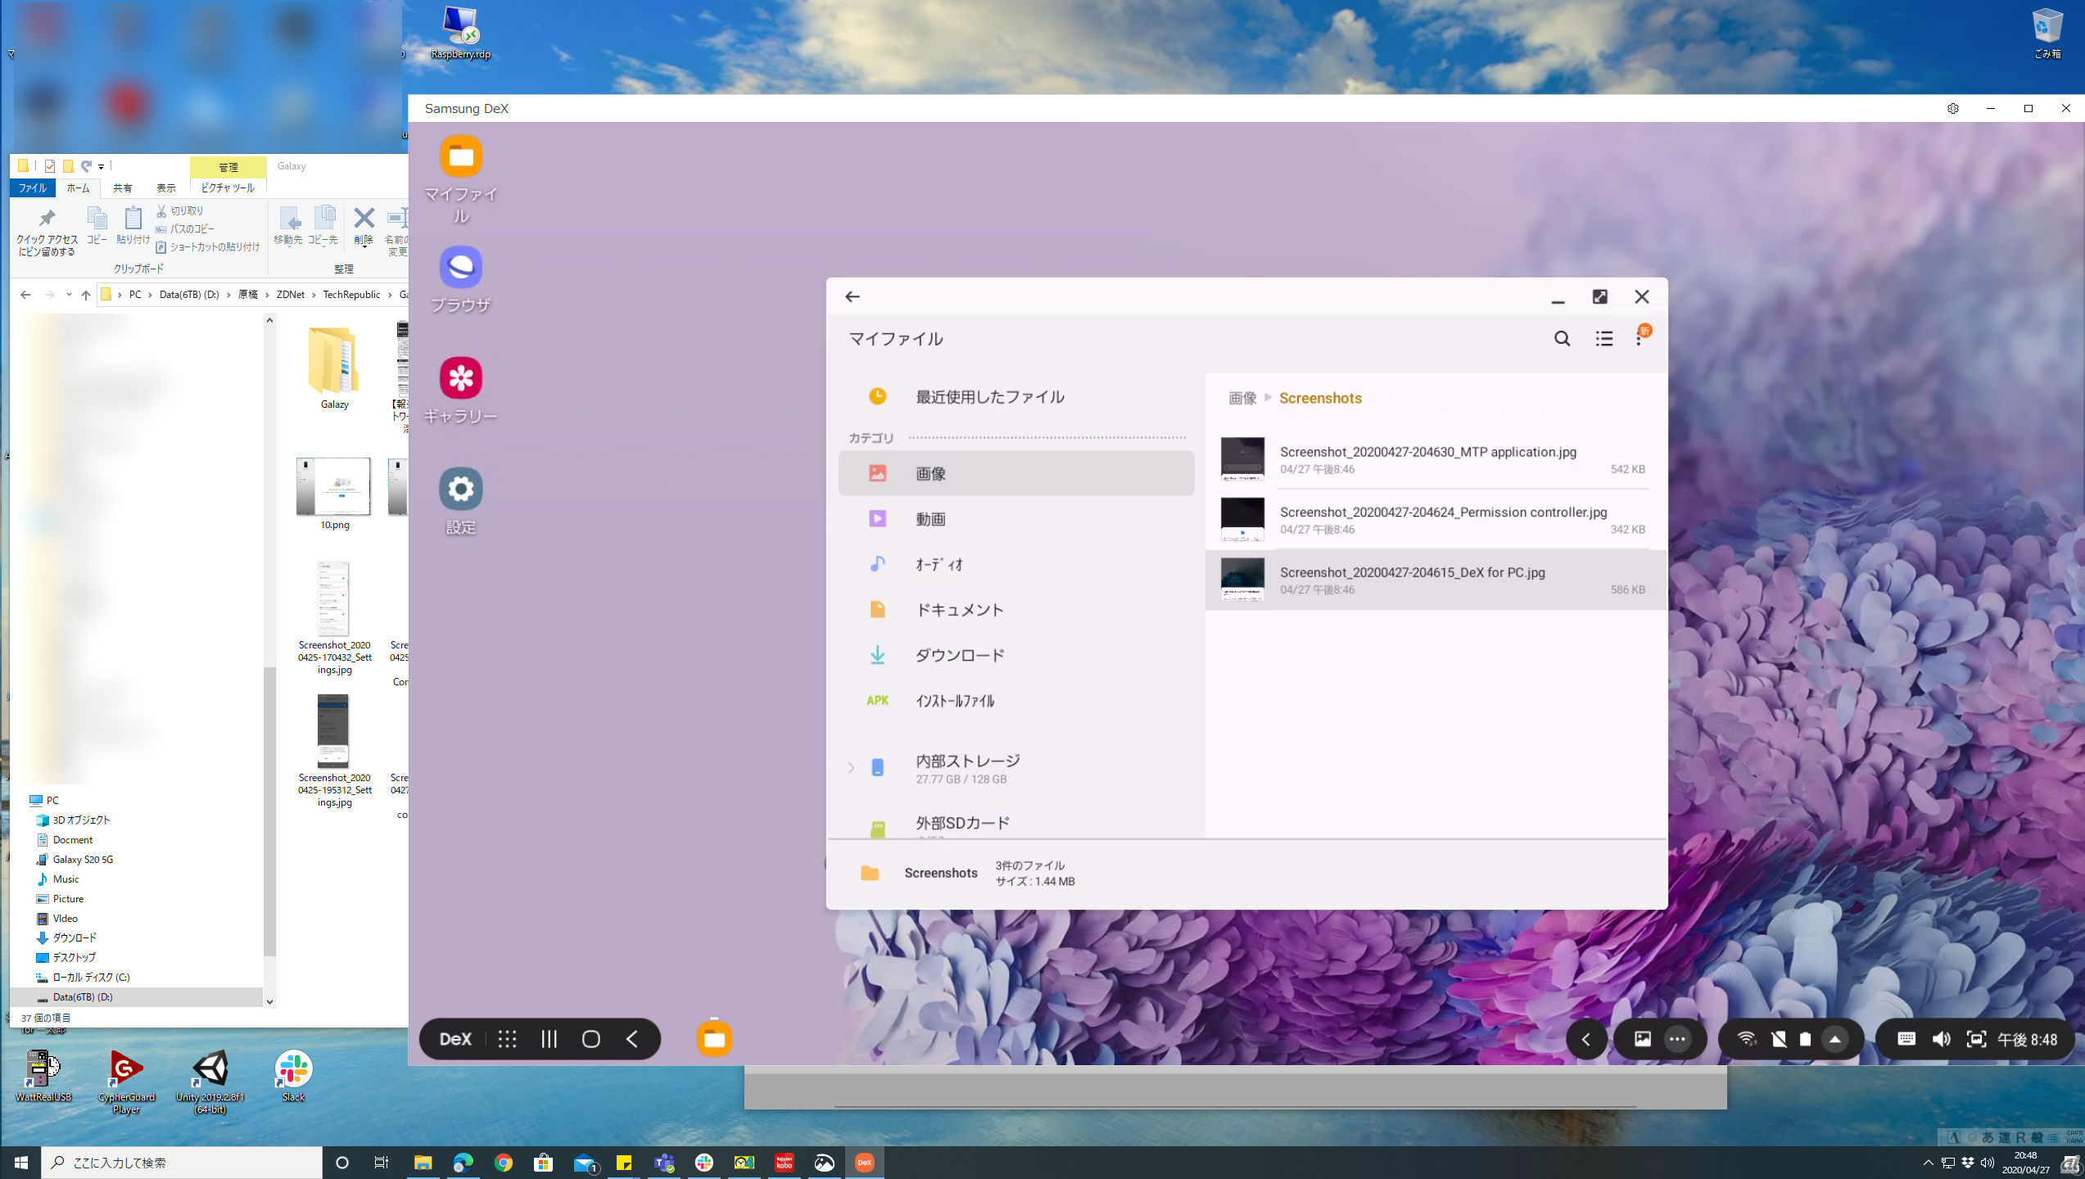The height and width of the screenshot is (1179, 2085).
Task: Toggle Wi-Fi icon in DeX tray
Action: pos(1746,1039)
